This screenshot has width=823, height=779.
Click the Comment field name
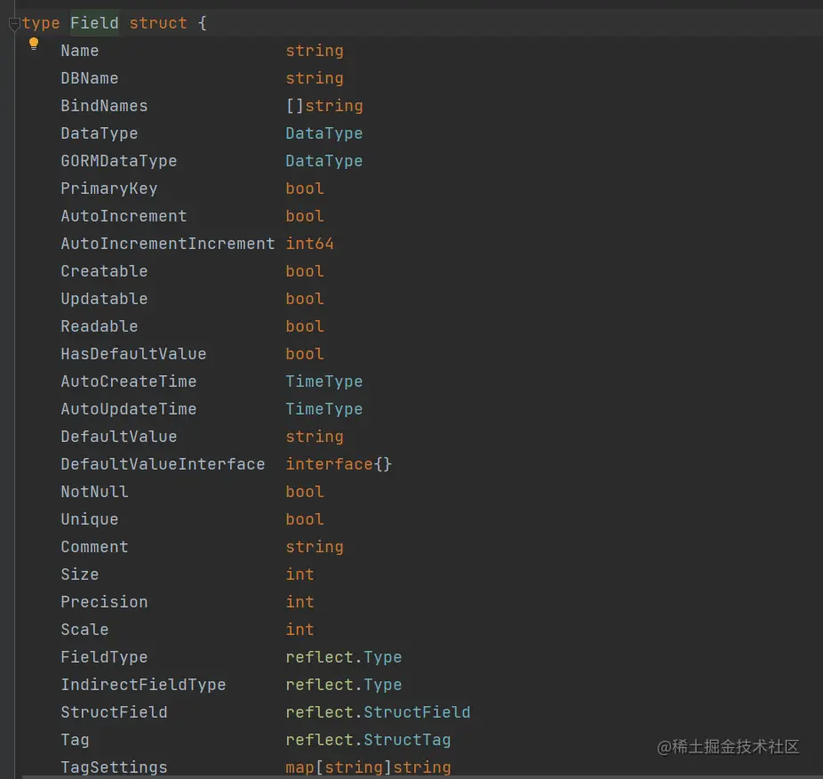tap(94, 548)
